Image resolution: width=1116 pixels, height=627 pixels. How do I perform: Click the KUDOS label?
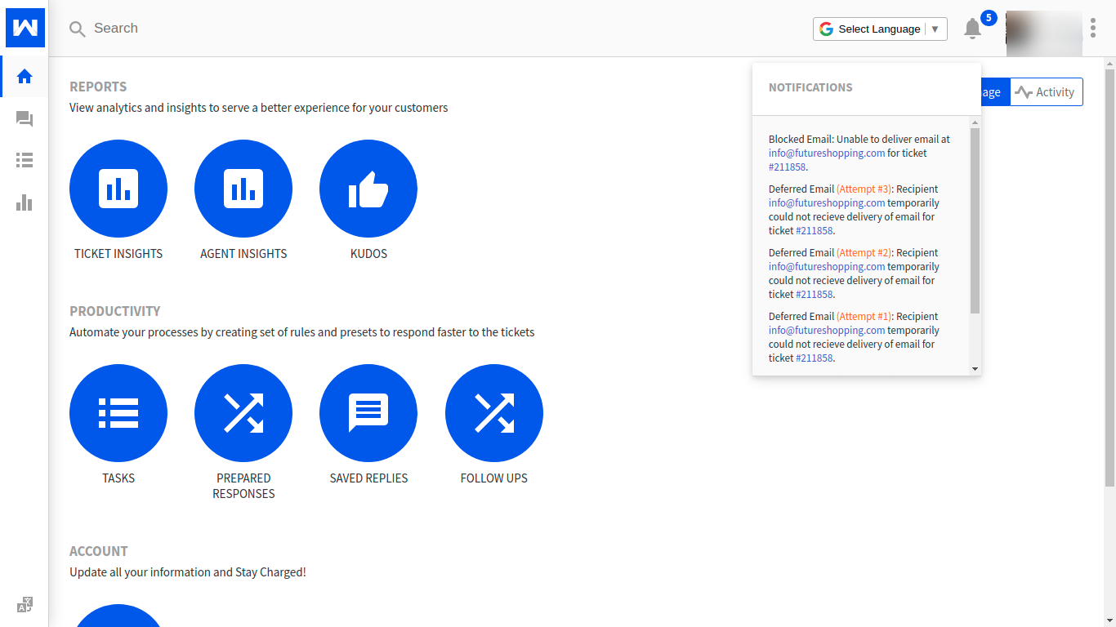tap(368, 254)
